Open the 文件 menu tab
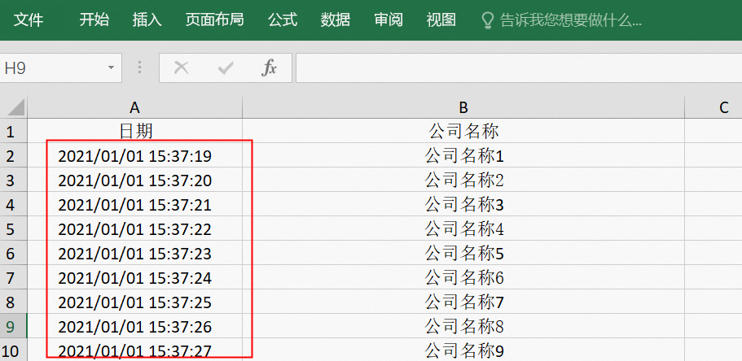This screenshot has height=361, width=742. point(29,20)
